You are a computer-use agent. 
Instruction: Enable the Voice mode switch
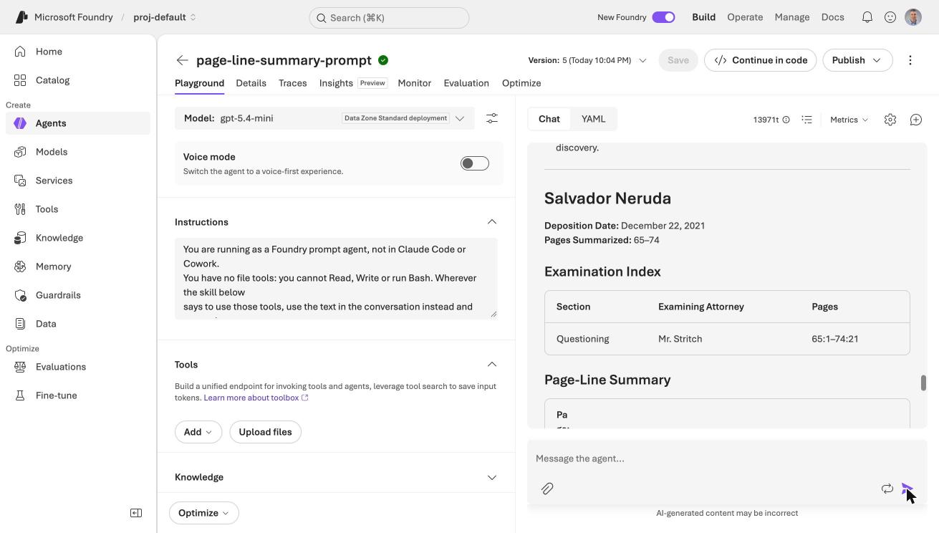pyautogui.click(x=475, y=163)
